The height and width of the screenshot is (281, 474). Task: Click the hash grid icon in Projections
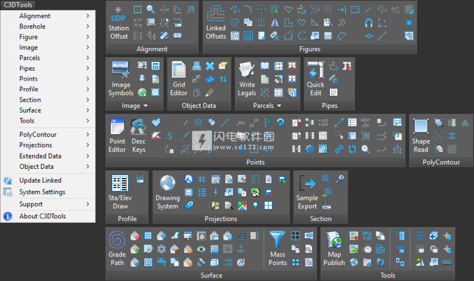(202, 179)
